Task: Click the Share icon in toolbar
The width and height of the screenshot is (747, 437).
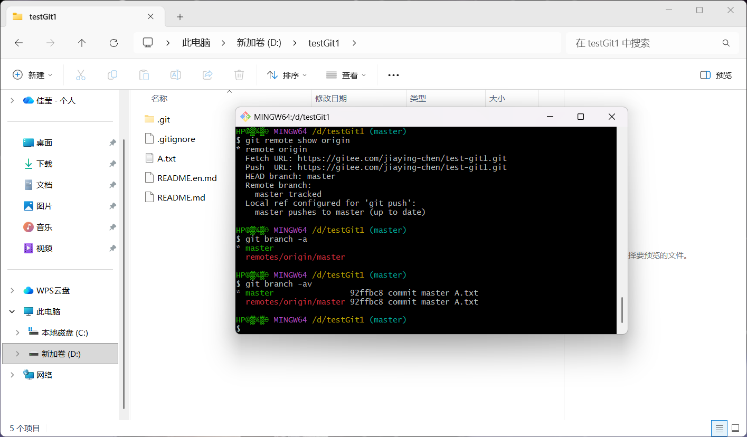Action: 207,75
